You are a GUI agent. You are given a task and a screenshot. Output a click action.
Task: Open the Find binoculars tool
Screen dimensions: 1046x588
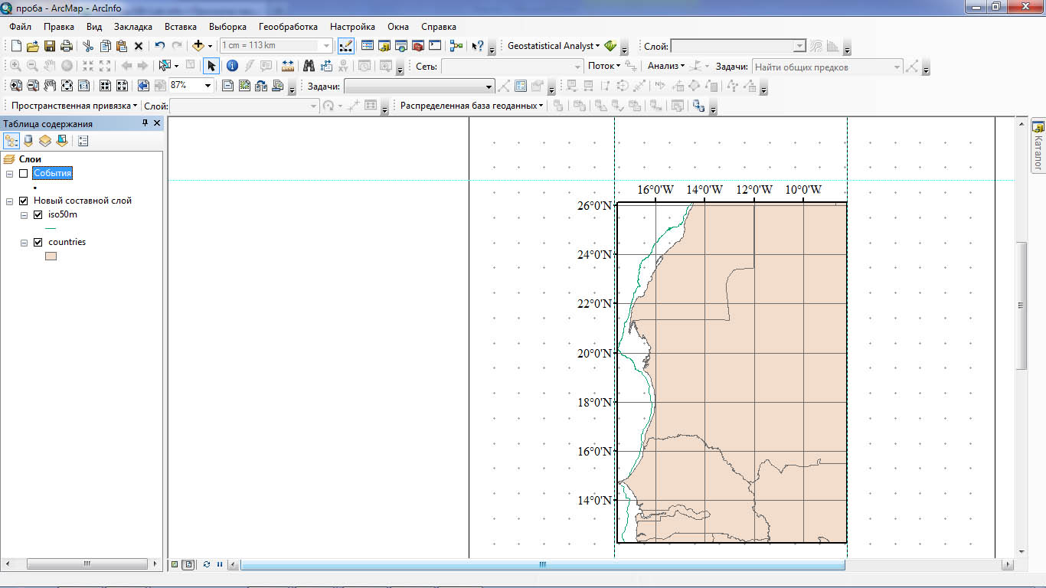[x=309, y=66]
